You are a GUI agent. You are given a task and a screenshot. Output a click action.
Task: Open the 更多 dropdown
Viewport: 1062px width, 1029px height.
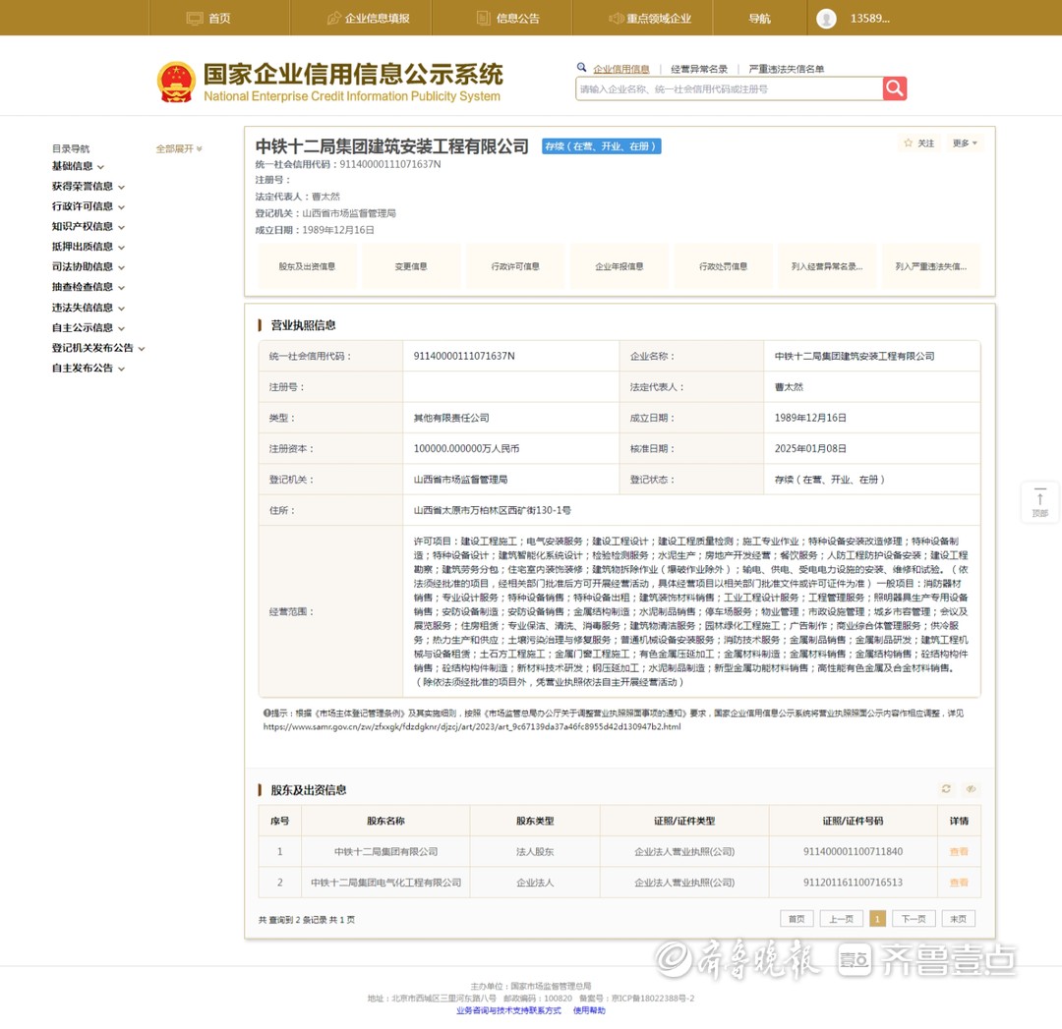point(965,143)
